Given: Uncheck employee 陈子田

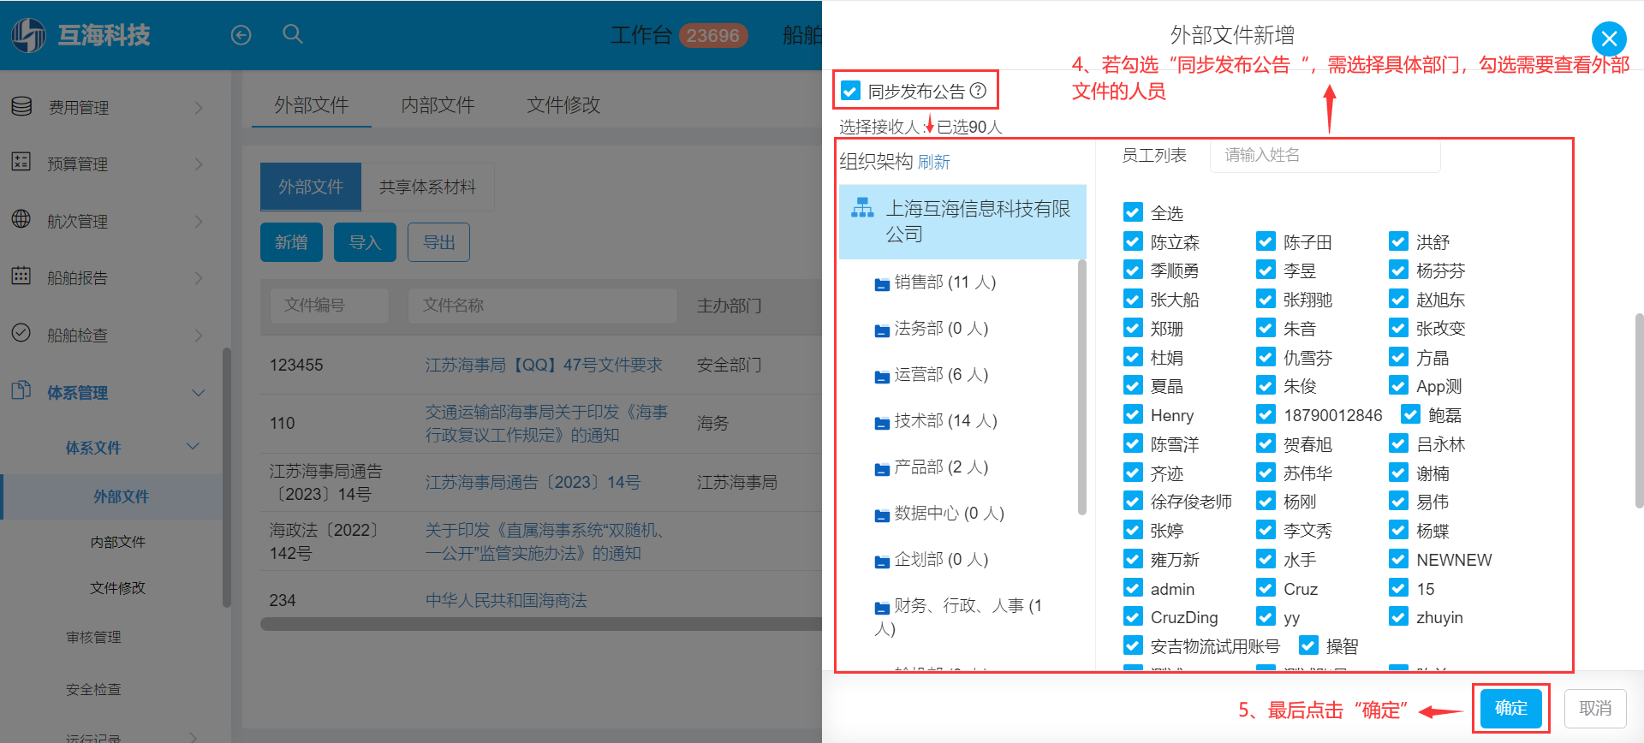Looking at the screenshot, I should (1266, 241).
